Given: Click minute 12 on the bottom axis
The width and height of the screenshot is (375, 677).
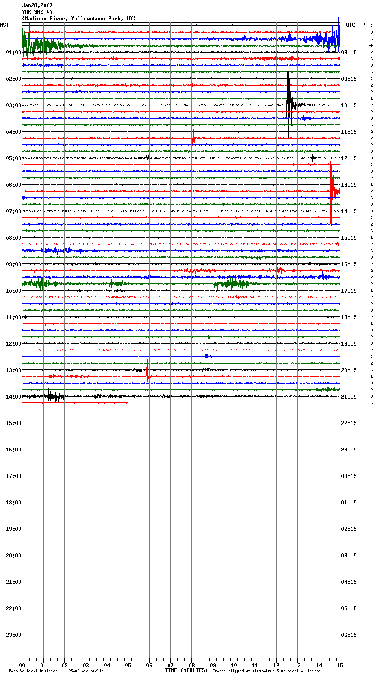Looking at the screenshot, I should pos(276,666).
